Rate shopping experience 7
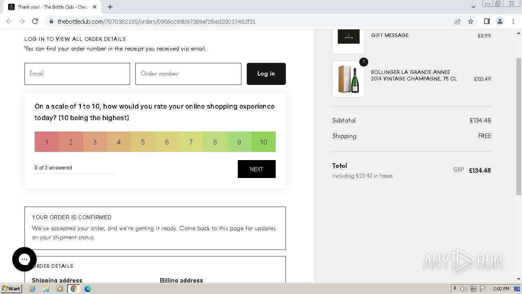522x294 pixels. pyautogui.click(x=191, y=142)
